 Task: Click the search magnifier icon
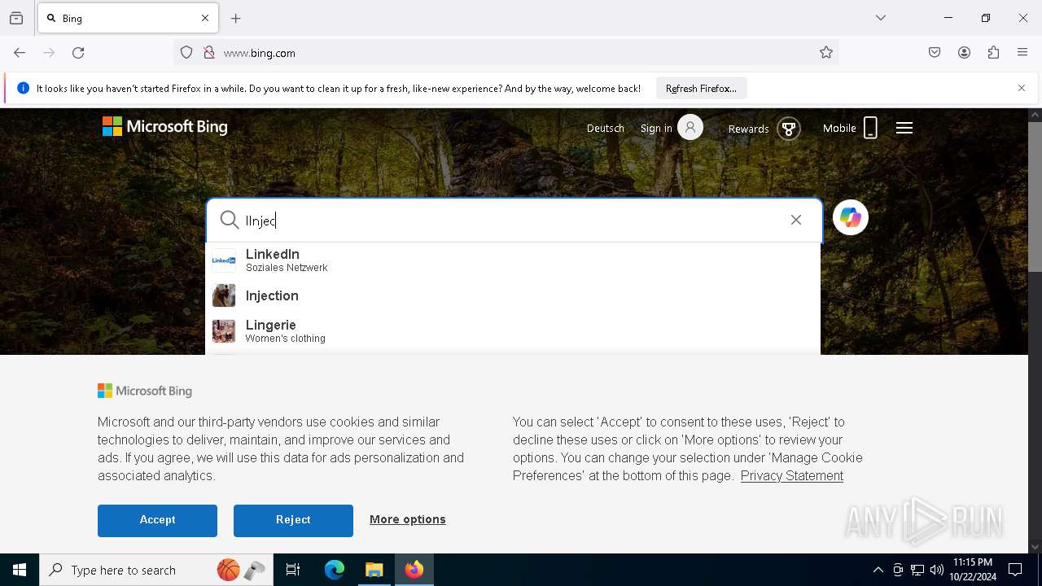tap(230, 220)
